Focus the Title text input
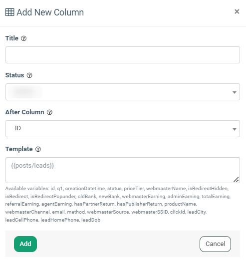The width and height of the screenshot is (246, 262). point(123,55)
